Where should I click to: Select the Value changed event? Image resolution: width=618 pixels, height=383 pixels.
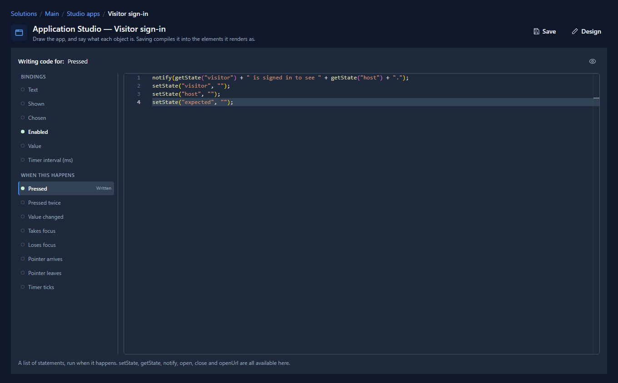click(x=66, y=217)
